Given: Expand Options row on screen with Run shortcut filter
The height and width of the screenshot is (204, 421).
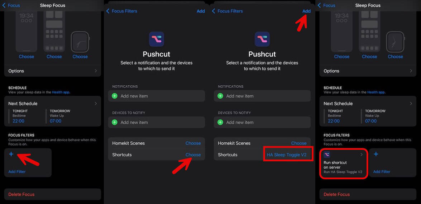Looking at the screenshot, I should [x=368, y=71].
